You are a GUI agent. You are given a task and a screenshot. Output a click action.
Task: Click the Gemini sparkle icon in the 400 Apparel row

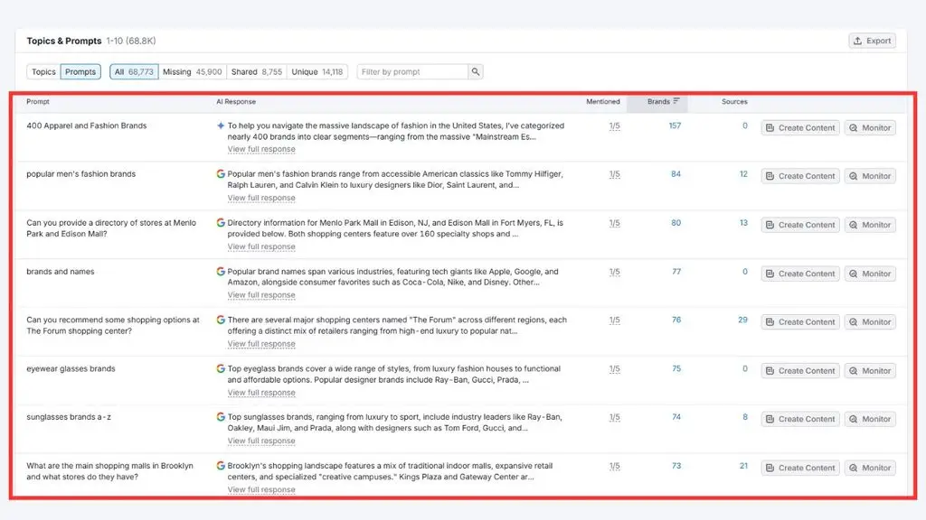click(x=221, y=125)
